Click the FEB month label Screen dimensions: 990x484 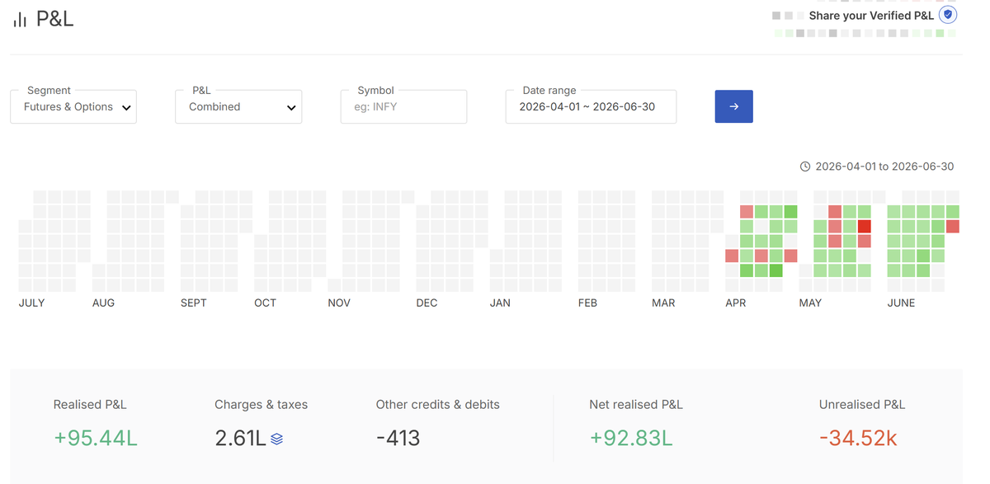(x=587, y=303)
